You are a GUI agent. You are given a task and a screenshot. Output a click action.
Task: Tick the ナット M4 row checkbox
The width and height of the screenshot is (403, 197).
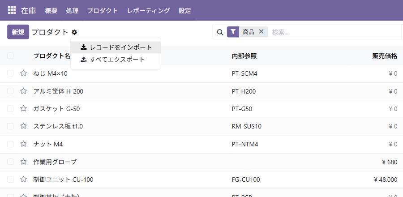10,144
